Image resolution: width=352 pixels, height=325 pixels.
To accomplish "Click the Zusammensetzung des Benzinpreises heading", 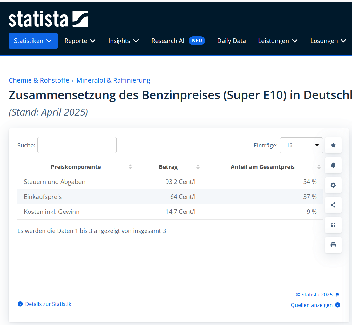I will tap(180, 95).
